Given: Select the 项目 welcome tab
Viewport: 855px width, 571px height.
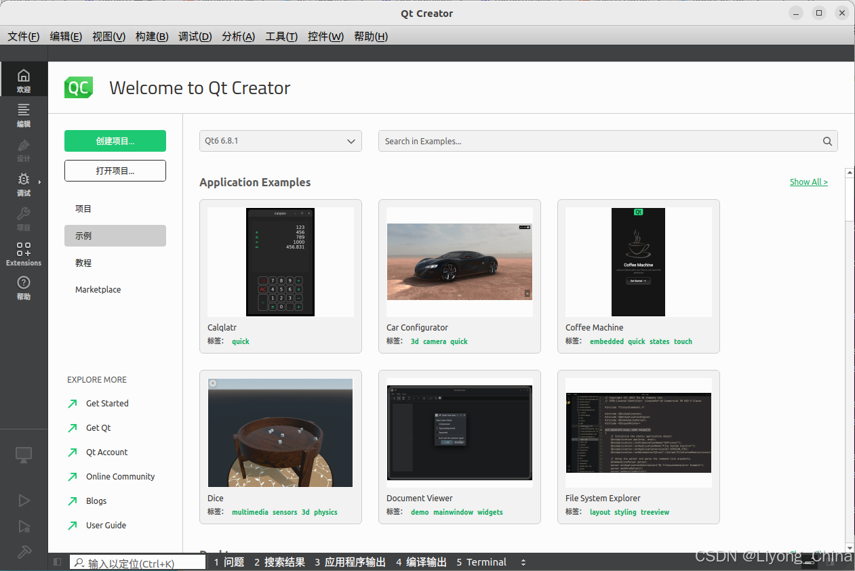Looking at the screenshot, I should 115,209.
